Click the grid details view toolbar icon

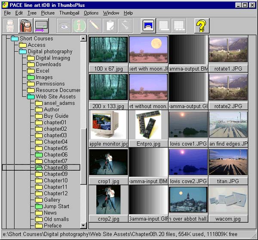click(179, 26)
